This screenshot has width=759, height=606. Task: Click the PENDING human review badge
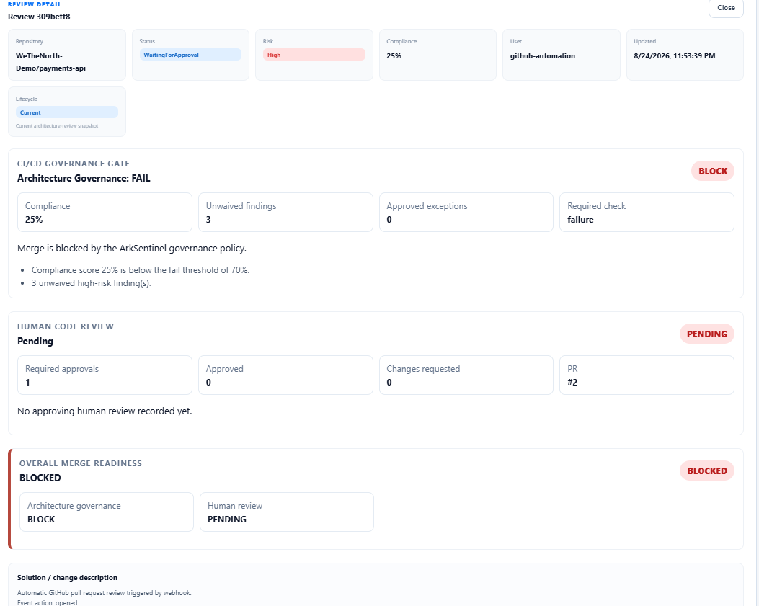706,334
